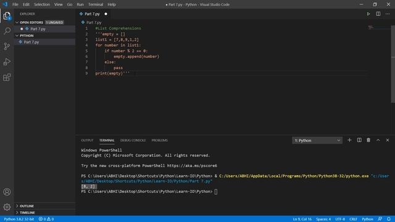This screenshot has height=222, width=395.
Task: Click the editor vertical scrollbar
Action: point(393,64)
